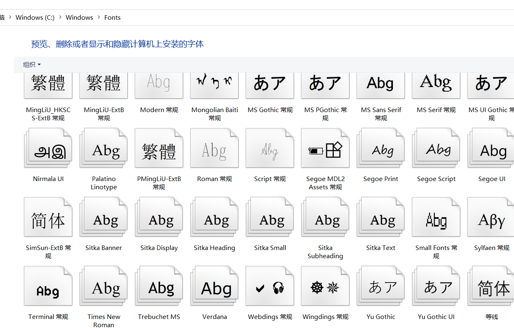The image size is (514, 328).
Task: Select the MS UI Gothic font icon
Action: (491, 85)
